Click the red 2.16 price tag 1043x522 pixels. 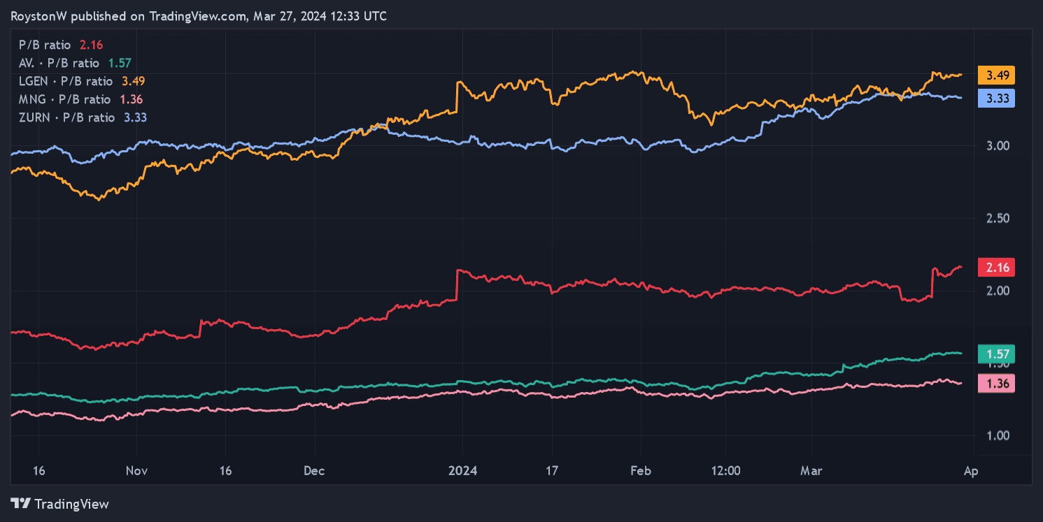(996, 267)
